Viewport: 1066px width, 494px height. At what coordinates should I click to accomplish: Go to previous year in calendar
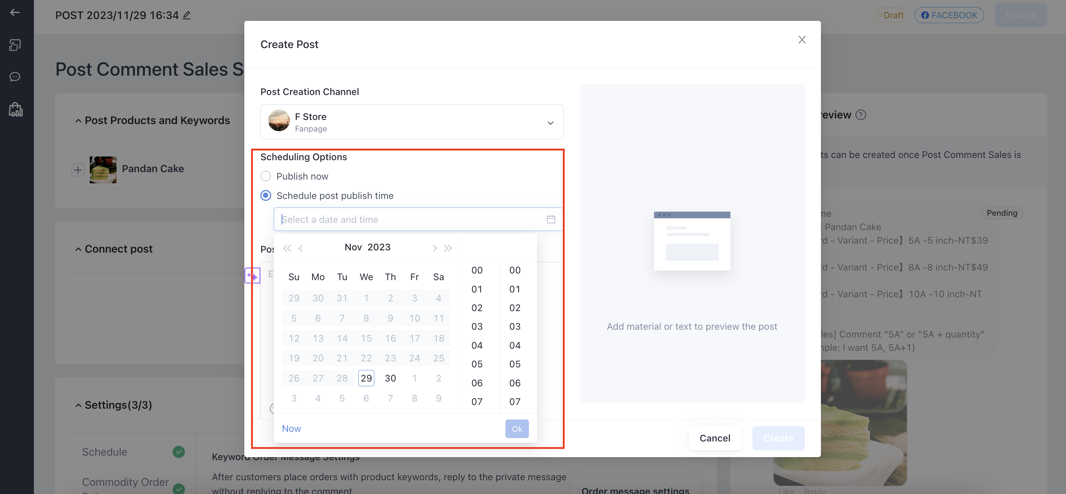pyautogui.click(x=287, y=248)
